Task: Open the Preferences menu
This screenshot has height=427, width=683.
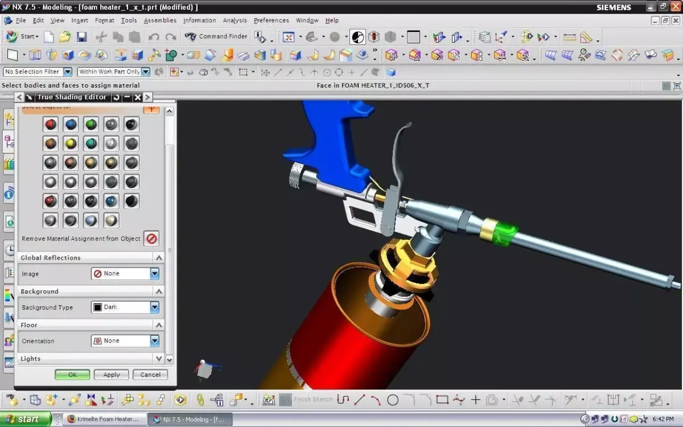Action: pos(271,20)
